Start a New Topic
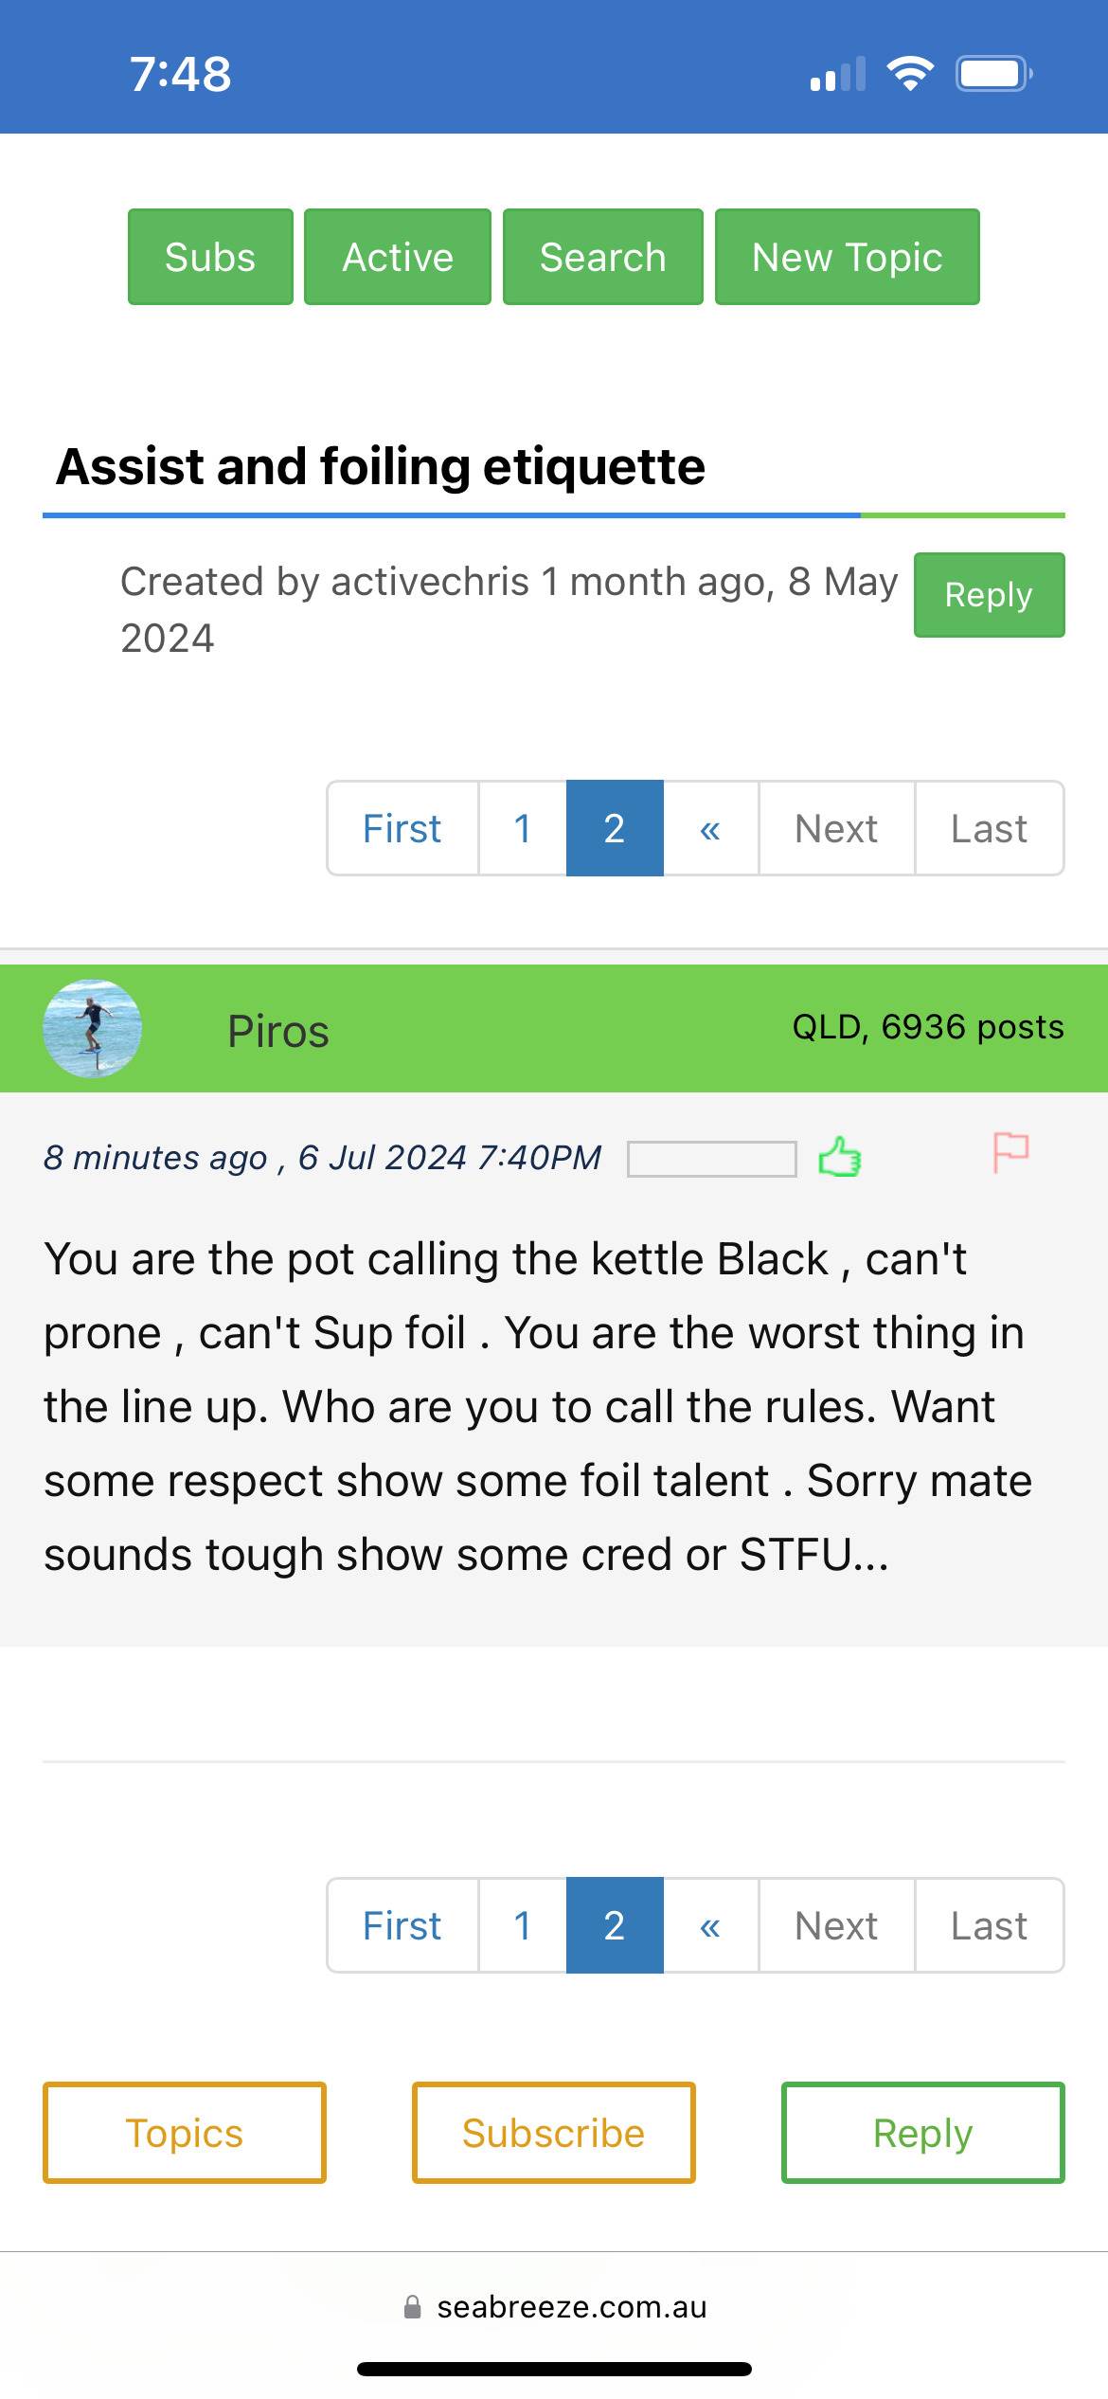The width and height of the screenshot is (1108, 2399). tap(848, 257)
